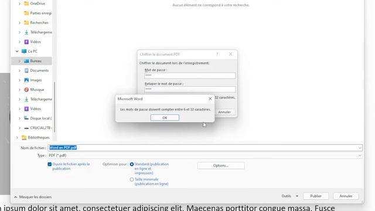Select the upper Téléchargements download icon
Screen dimensions: 375x211
click(x=26, y=32)
